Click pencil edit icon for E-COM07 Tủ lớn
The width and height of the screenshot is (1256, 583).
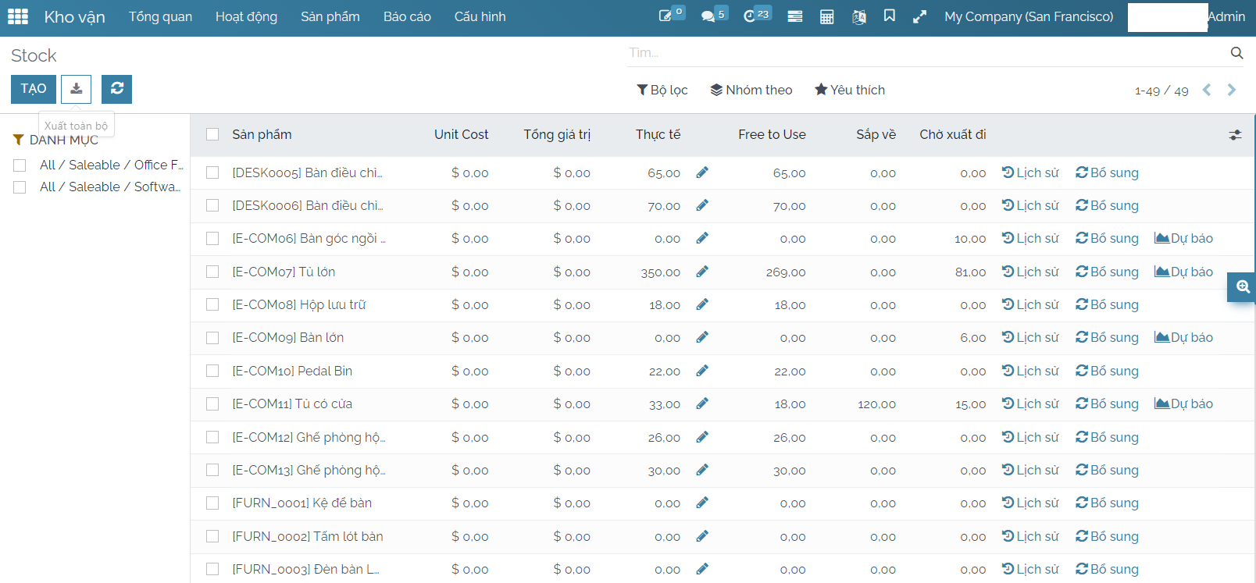[702, 272]
